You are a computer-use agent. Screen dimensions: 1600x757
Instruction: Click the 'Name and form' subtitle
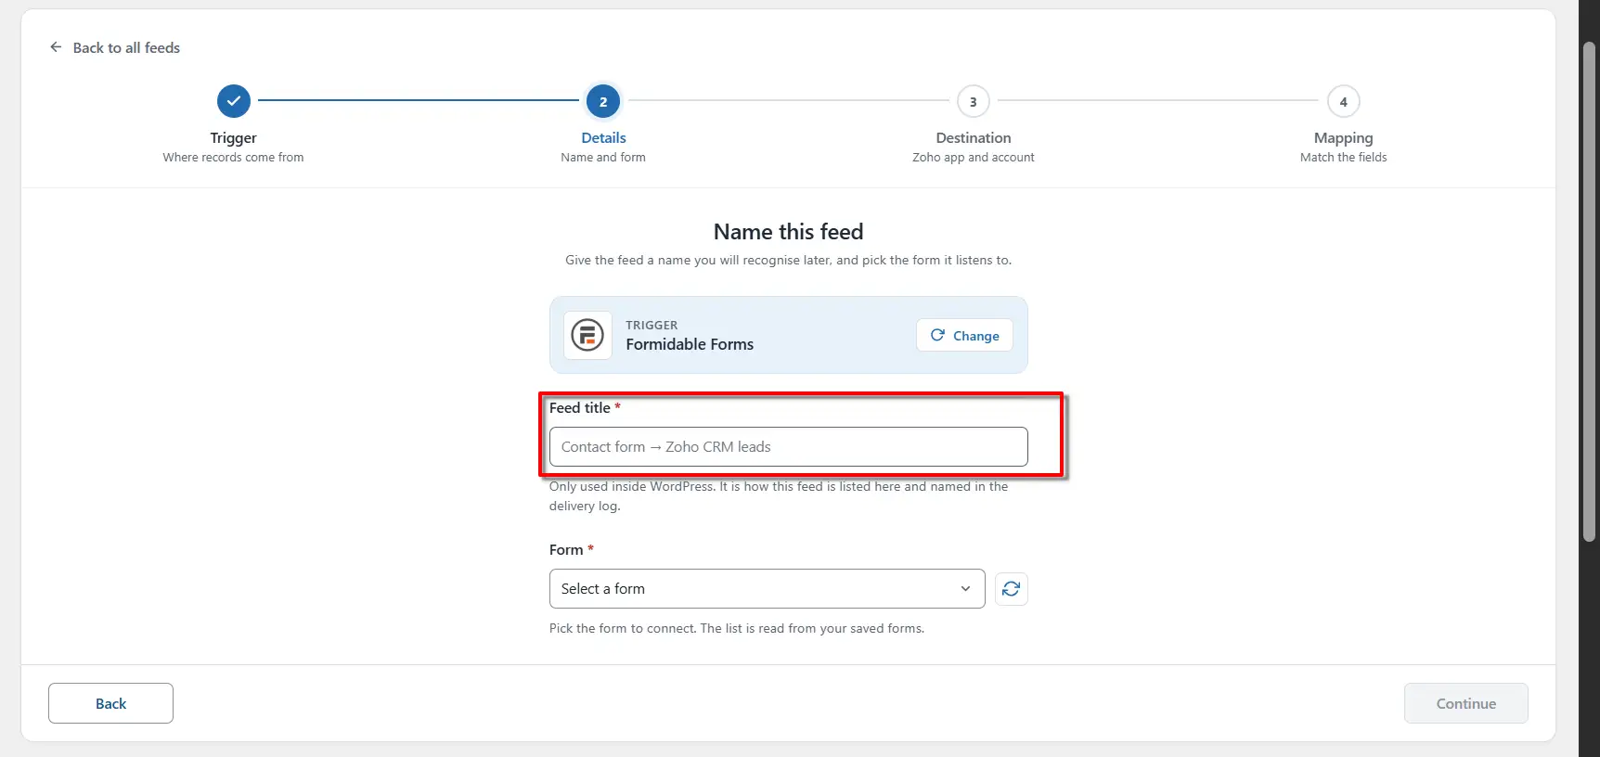[603, 157]
